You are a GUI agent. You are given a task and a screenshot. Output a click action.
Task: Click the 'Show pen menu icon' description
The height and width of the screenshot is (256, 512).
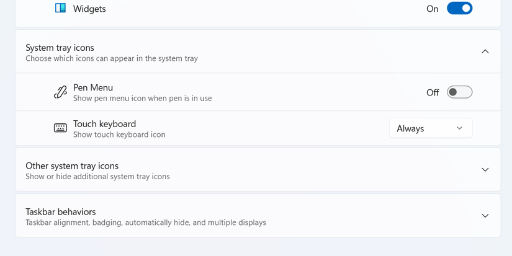coord(142,98)
